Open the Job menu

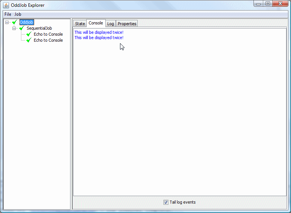click(x=18, y=14)
